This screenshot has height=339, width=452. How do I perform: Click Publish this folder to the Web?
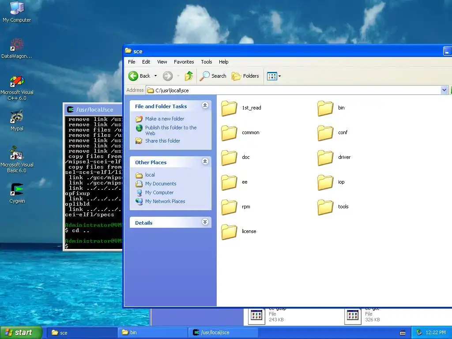[171, 130]
